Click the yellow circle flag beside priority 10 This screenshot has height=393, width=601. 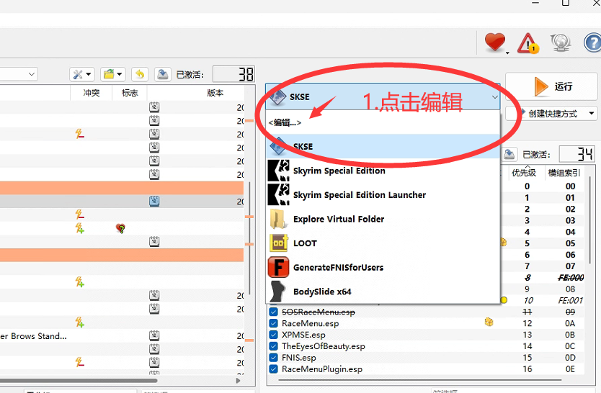[504, 300]
